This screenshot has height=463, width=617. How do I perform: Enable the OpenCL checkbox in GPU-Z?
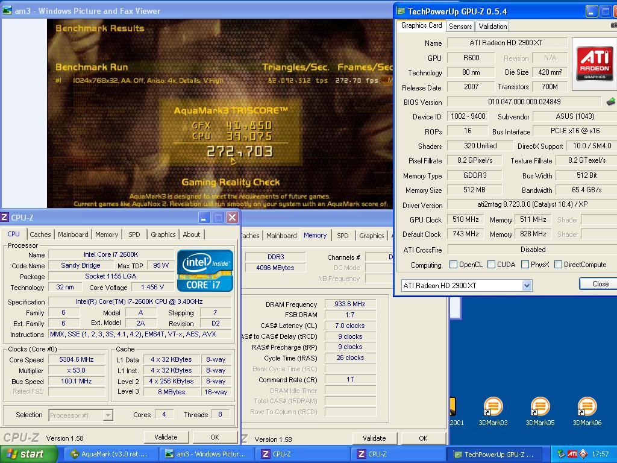point(453,265)
